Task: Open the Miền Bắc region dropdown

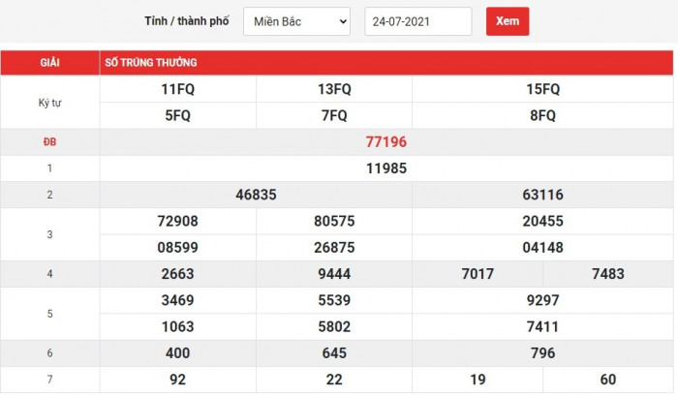Action: tap(296, 21)
